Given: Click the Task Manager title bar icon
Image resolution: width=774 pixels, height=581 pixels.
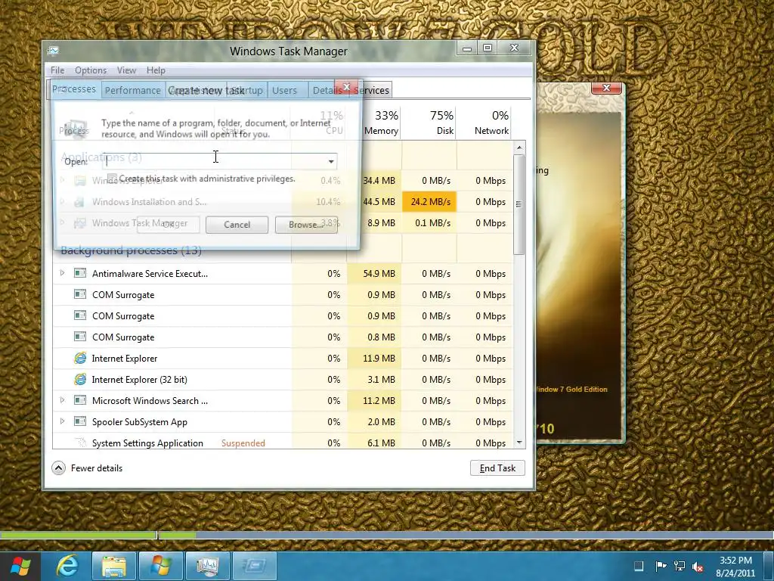Looking at the screenshot, I should coord(54,51).
